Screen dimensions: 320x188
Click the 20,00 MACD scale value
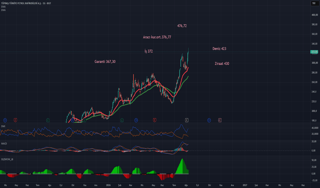pos(314,141)
